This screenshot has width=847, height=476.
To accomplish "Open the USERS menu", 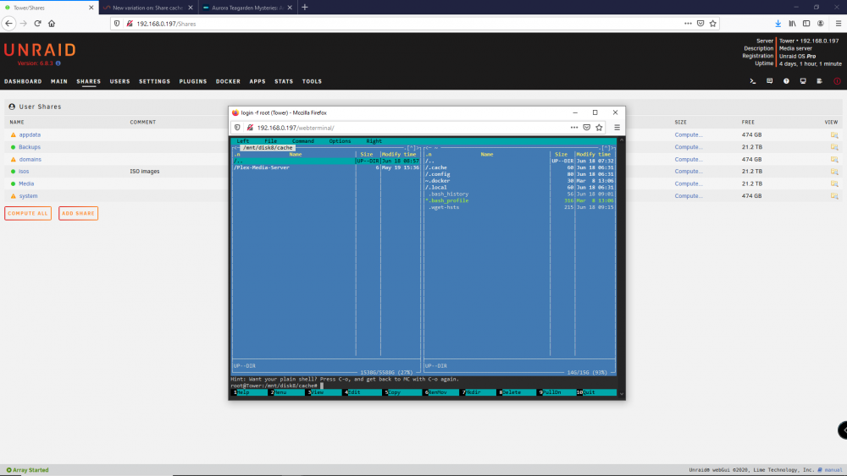I will click(120, 81).
